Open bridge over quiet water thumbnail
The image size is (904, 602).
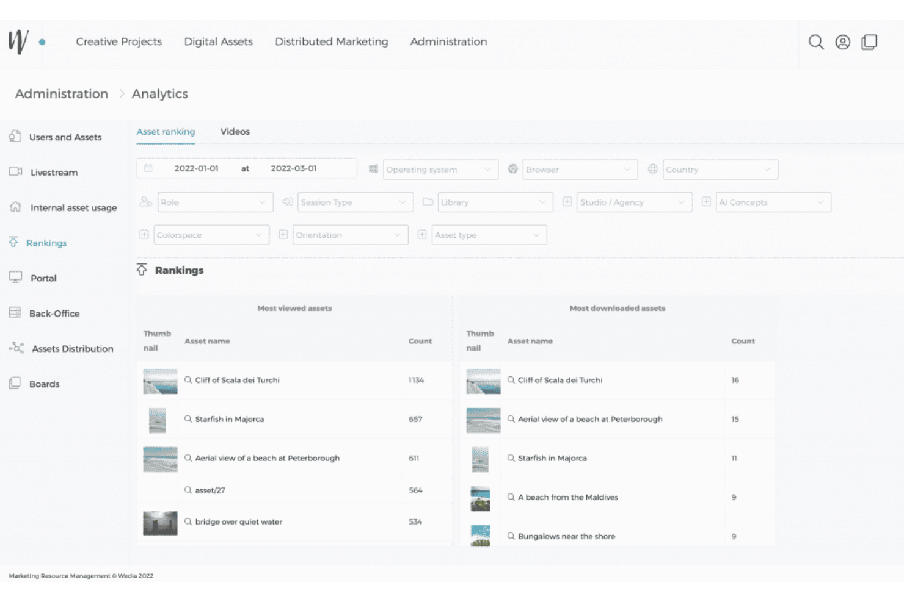click(160, 523)
